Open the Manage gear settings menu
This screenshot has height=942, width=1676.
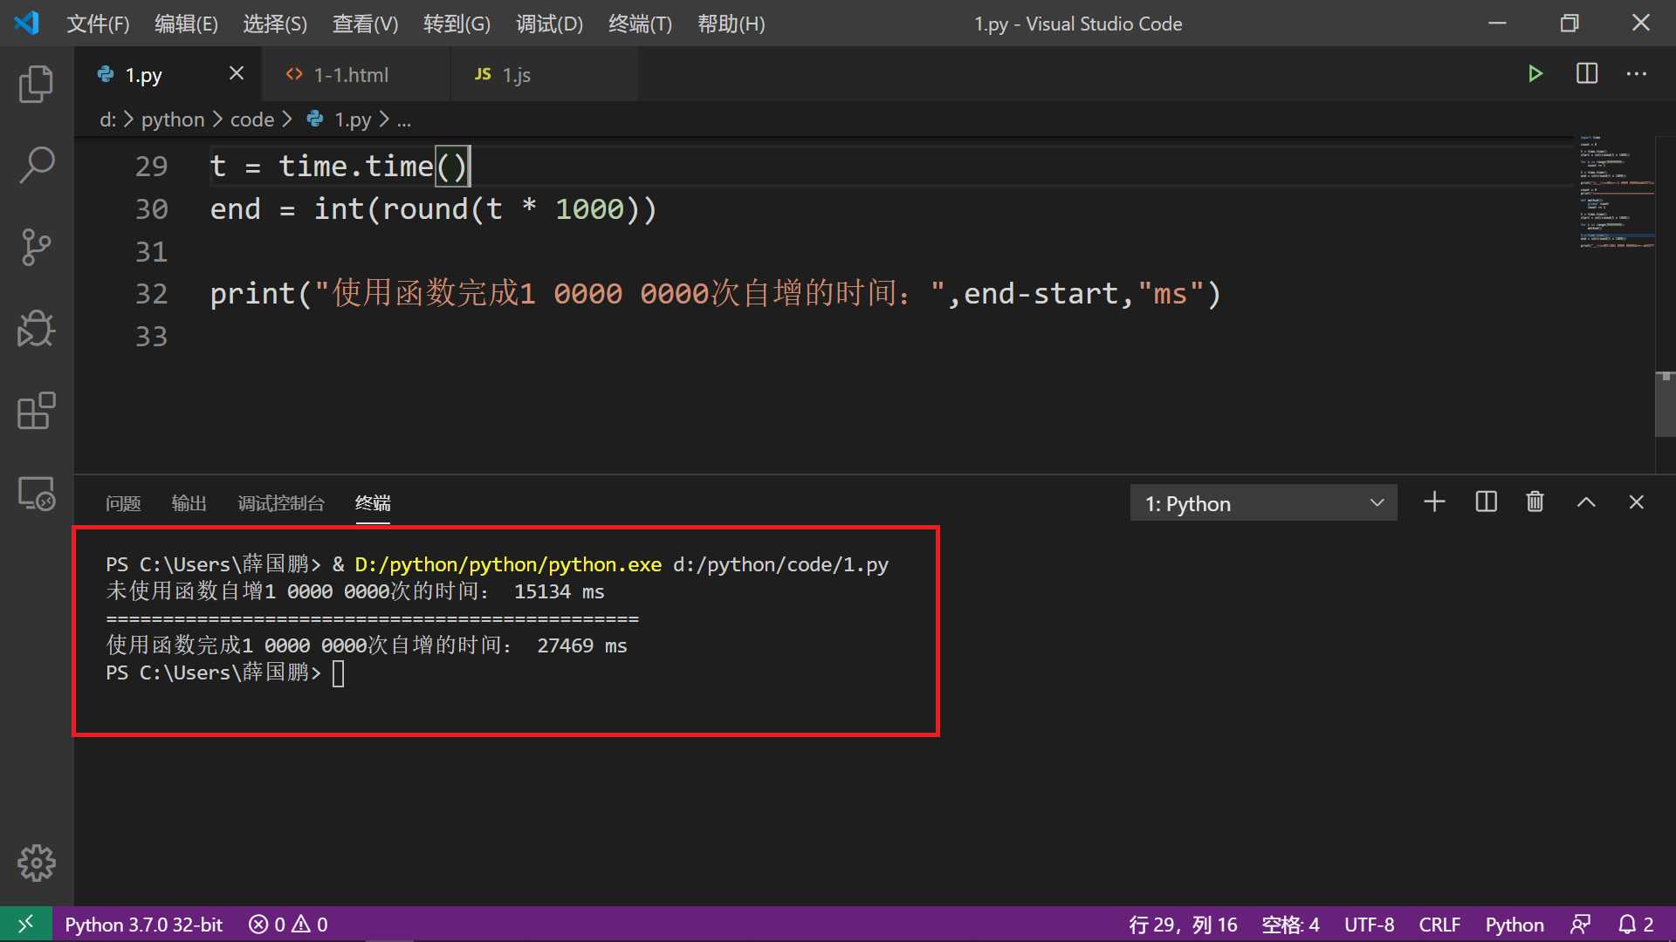tap(36, 863)
